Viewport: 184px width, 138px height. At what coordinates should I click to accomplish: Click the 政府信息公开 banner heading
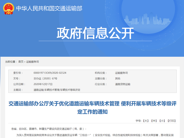pos(95,33)
